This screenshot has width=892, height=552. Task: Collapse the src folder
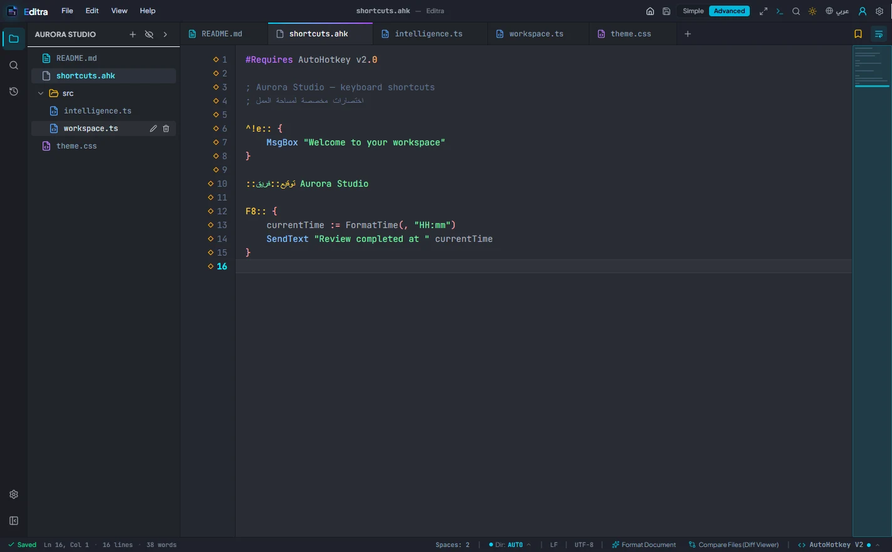coord(41,93)
